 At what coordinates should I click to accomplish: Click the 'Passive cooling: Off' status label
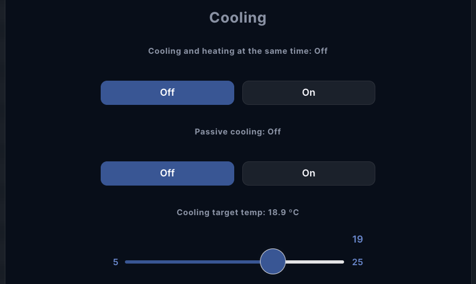237,132
